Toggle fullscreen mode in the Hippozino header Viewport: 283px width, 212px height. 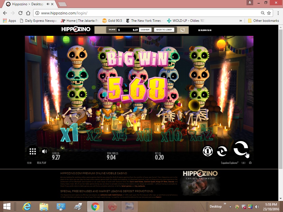point(182,30)
